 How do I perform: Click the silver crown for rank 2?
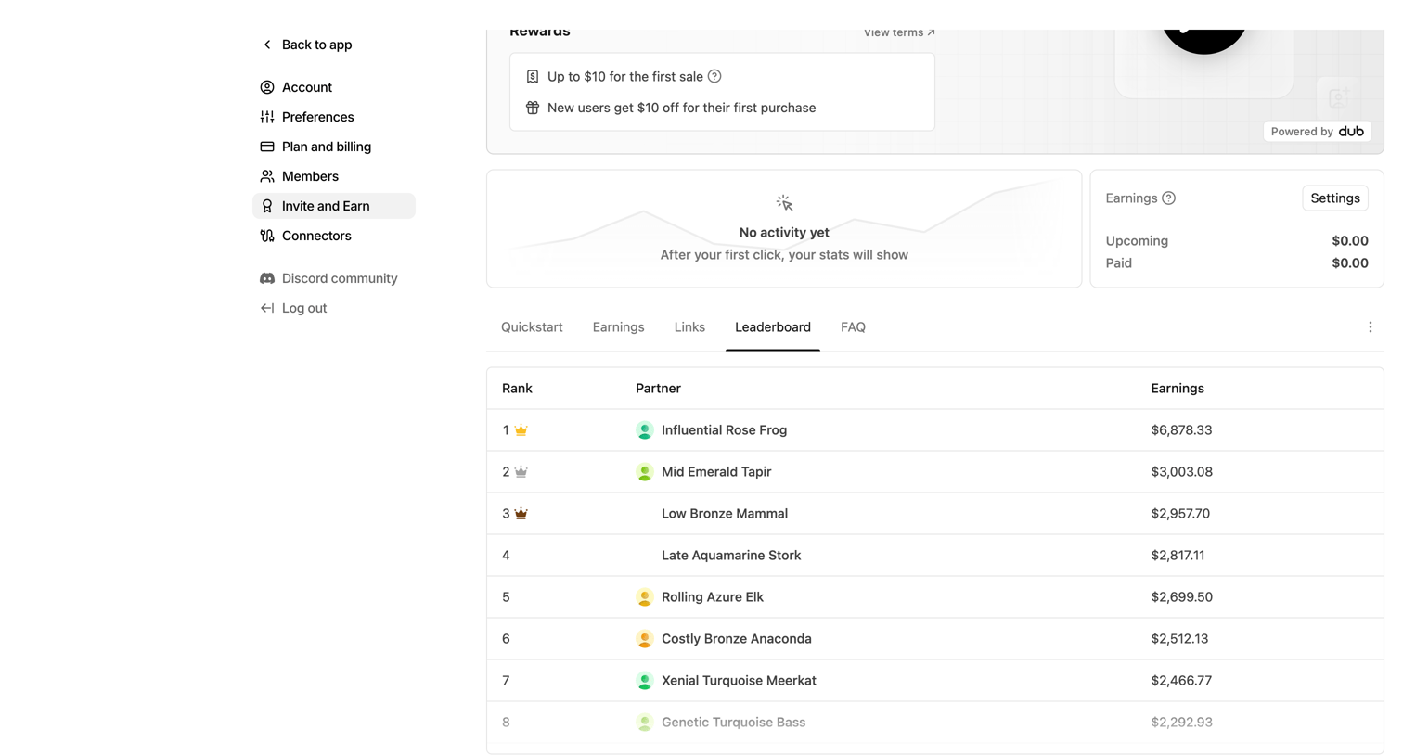tap(521, 472)
